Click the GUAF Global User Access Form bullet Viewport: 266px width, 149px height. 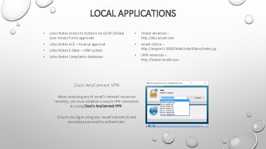[x=87, y=36]
